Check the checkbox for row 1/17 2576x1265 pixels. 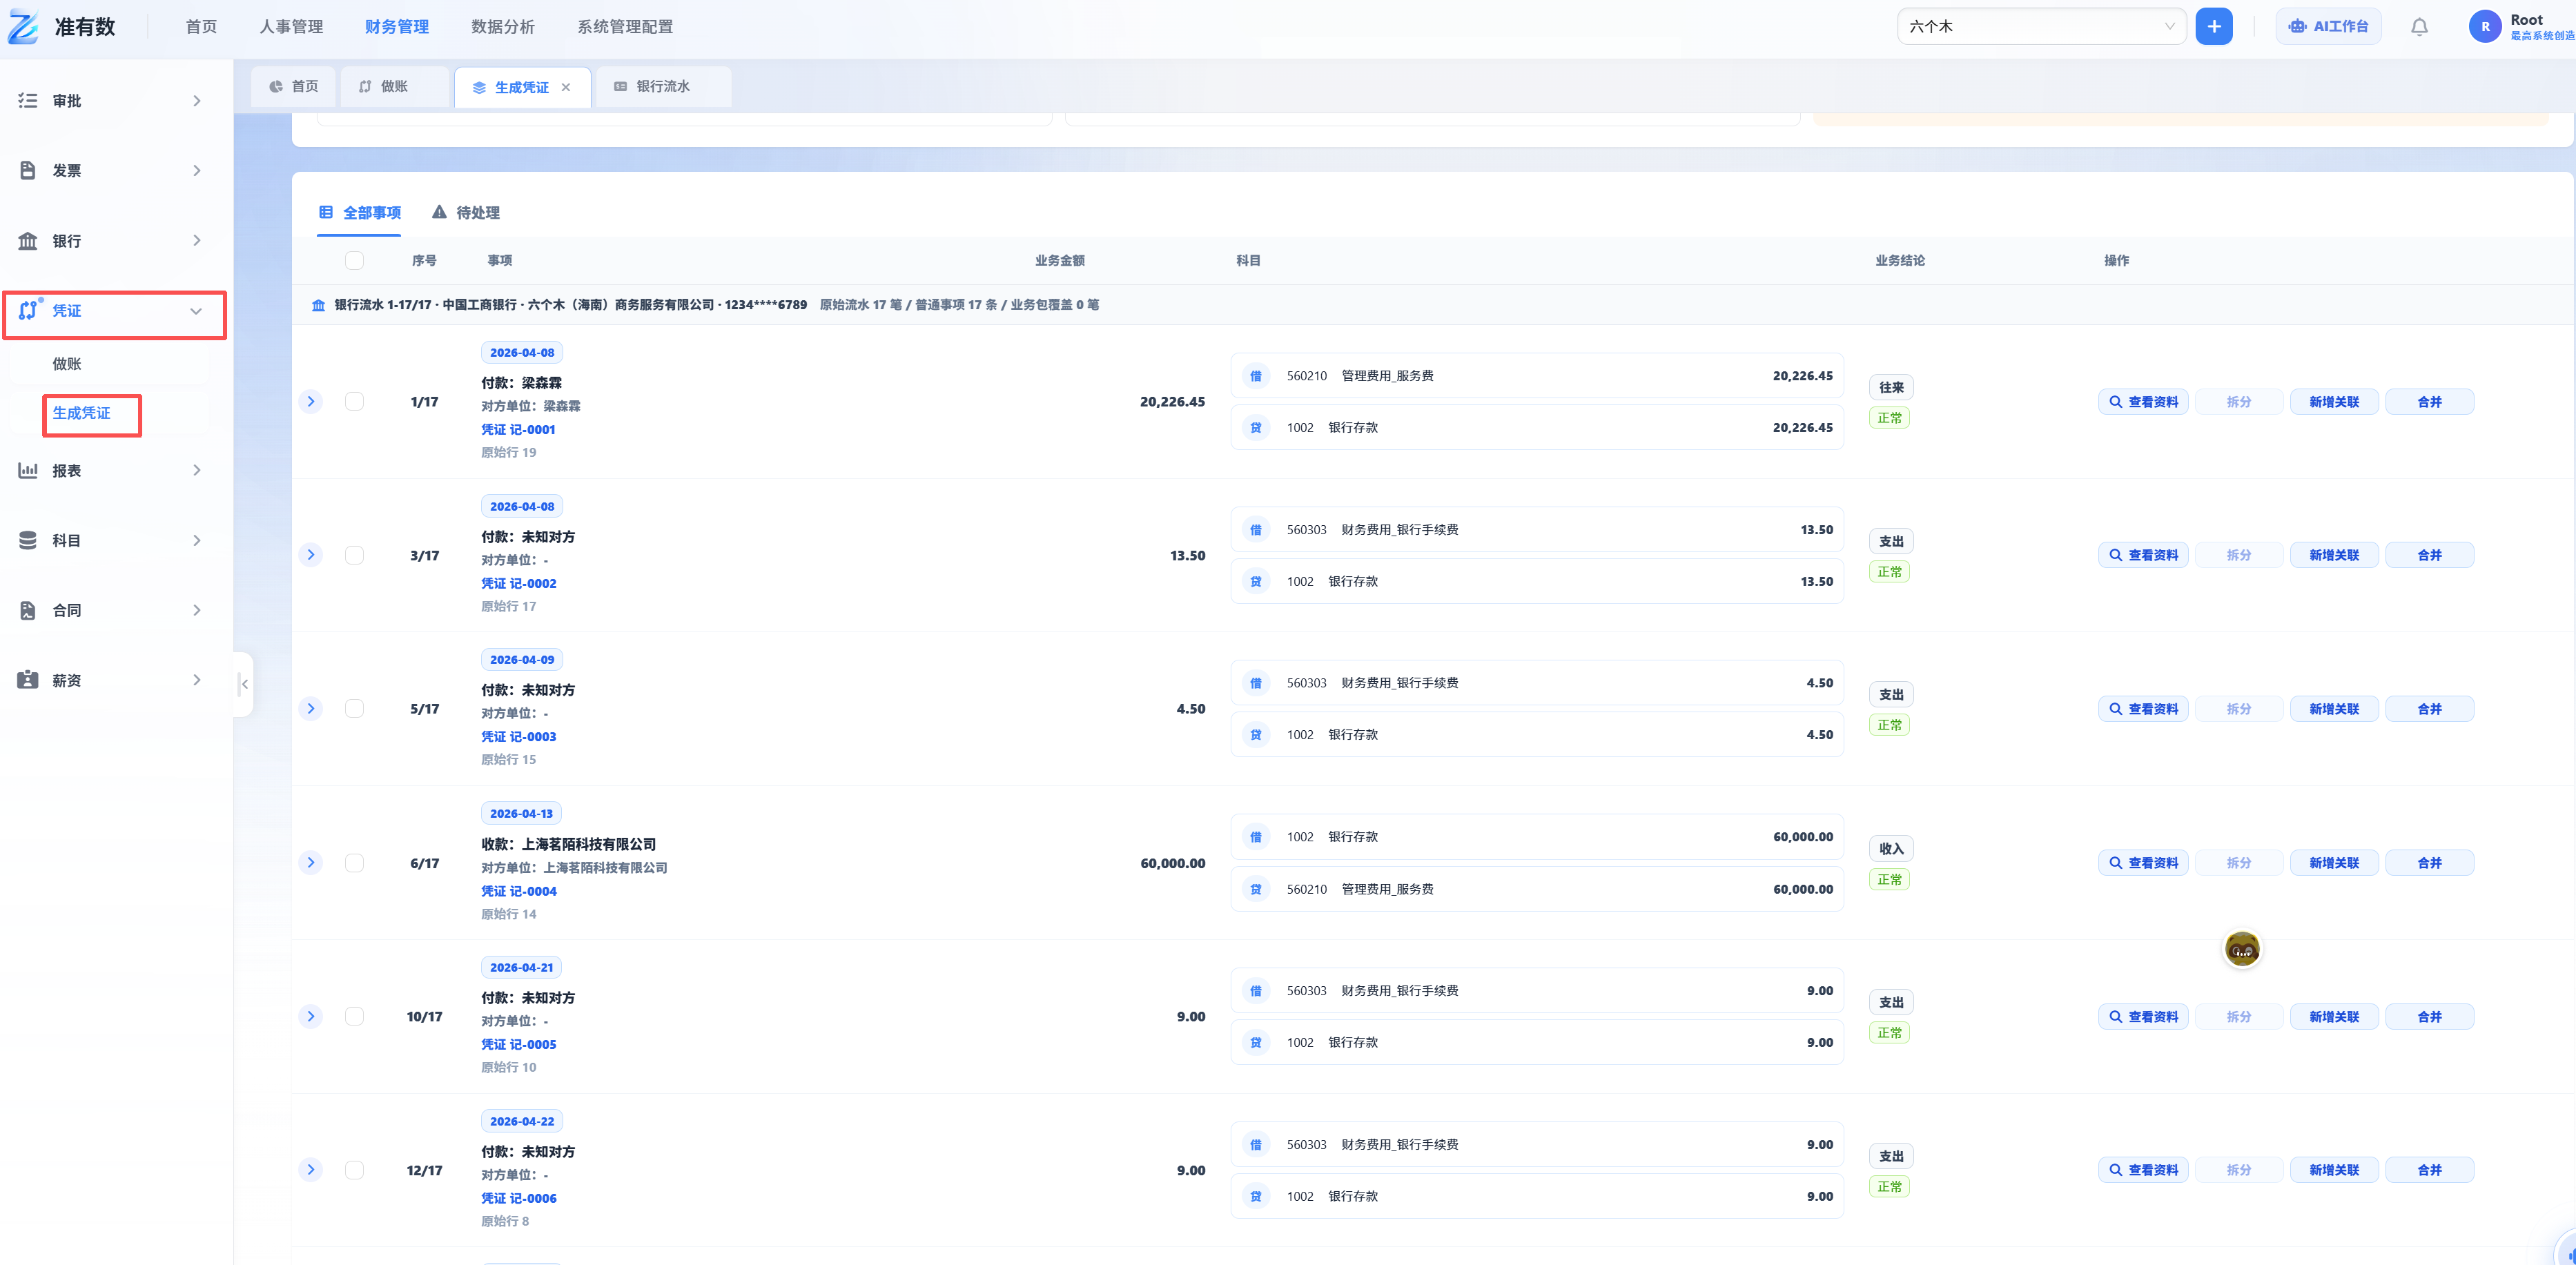click(x=354, y=401)
